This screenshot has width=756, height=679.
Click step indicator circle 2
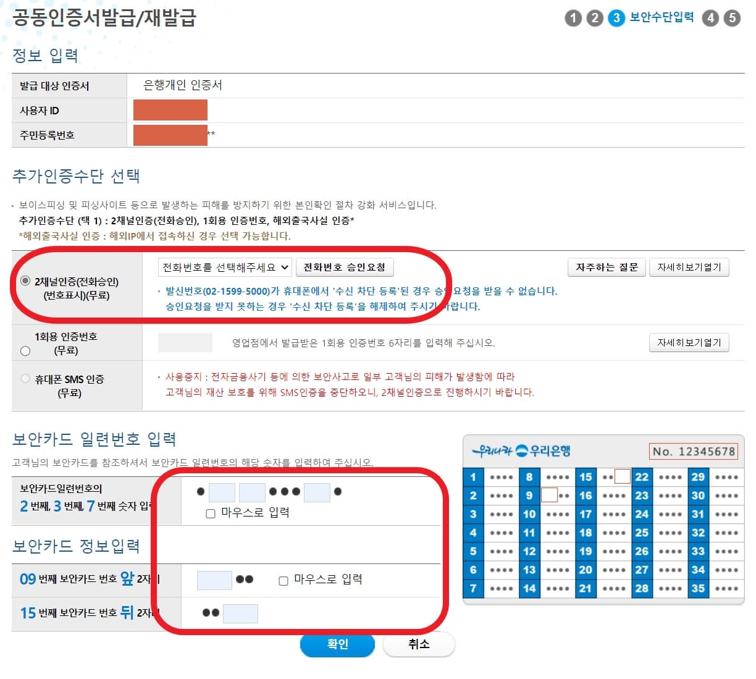pyautogui.click(x=594, y=19)
